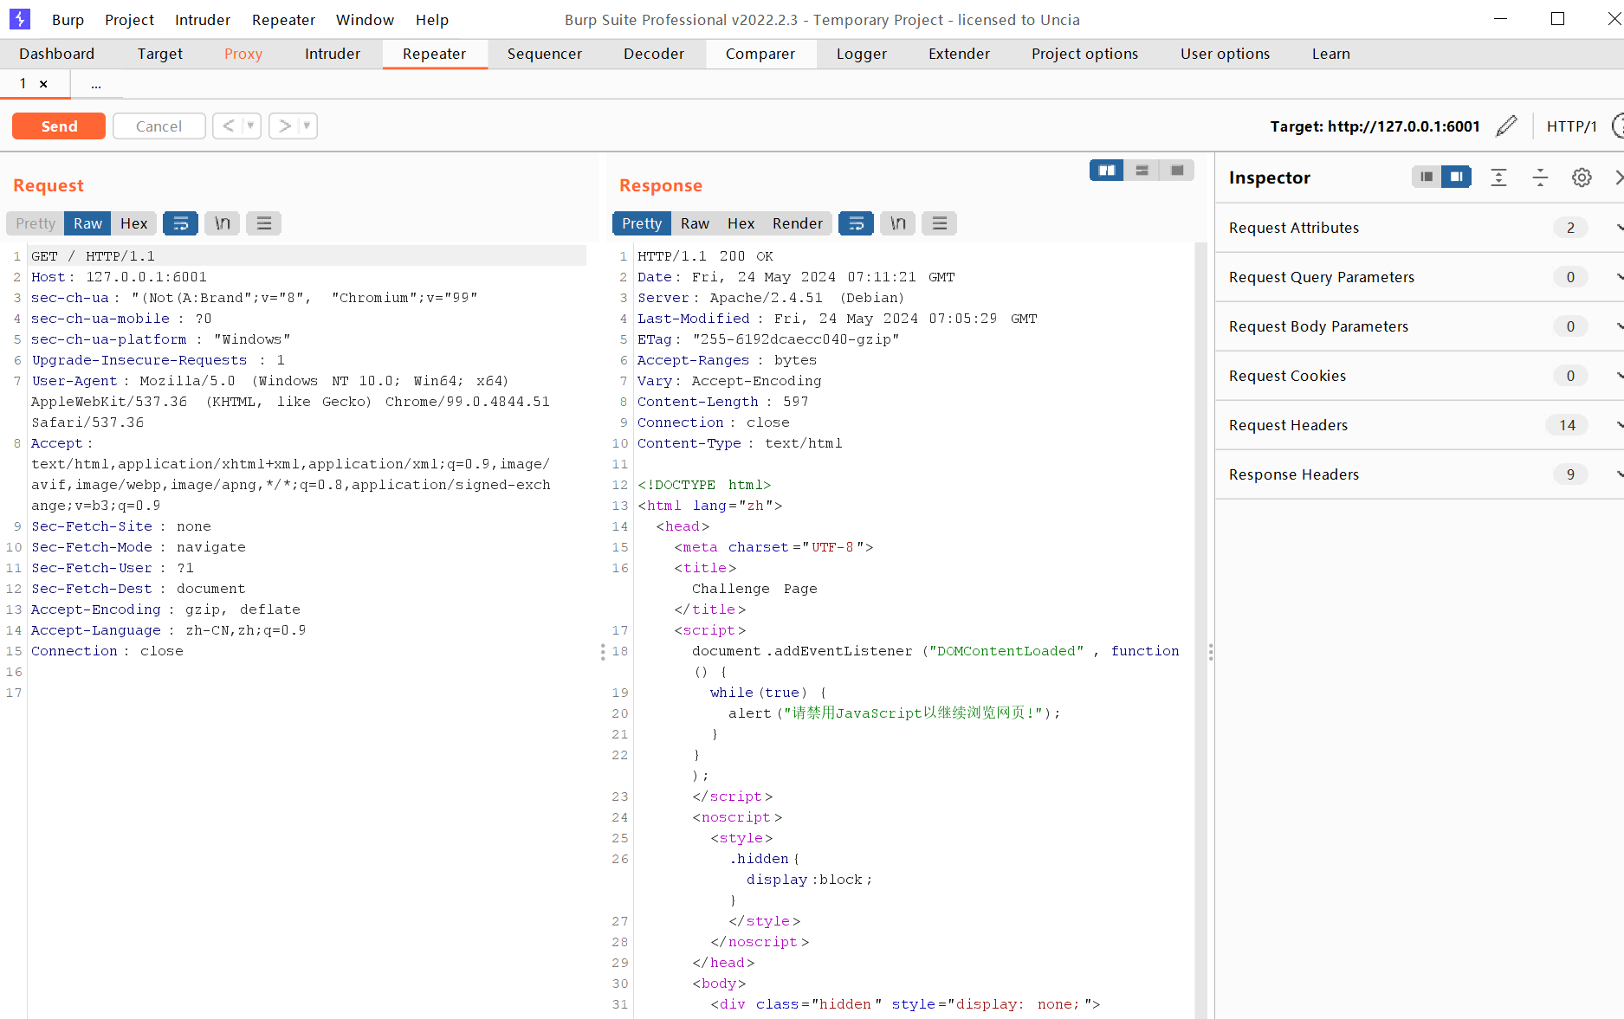The image size is (1624, 1019).
Task: Dock Inspector panel to the left
Action: (1427, 177)
